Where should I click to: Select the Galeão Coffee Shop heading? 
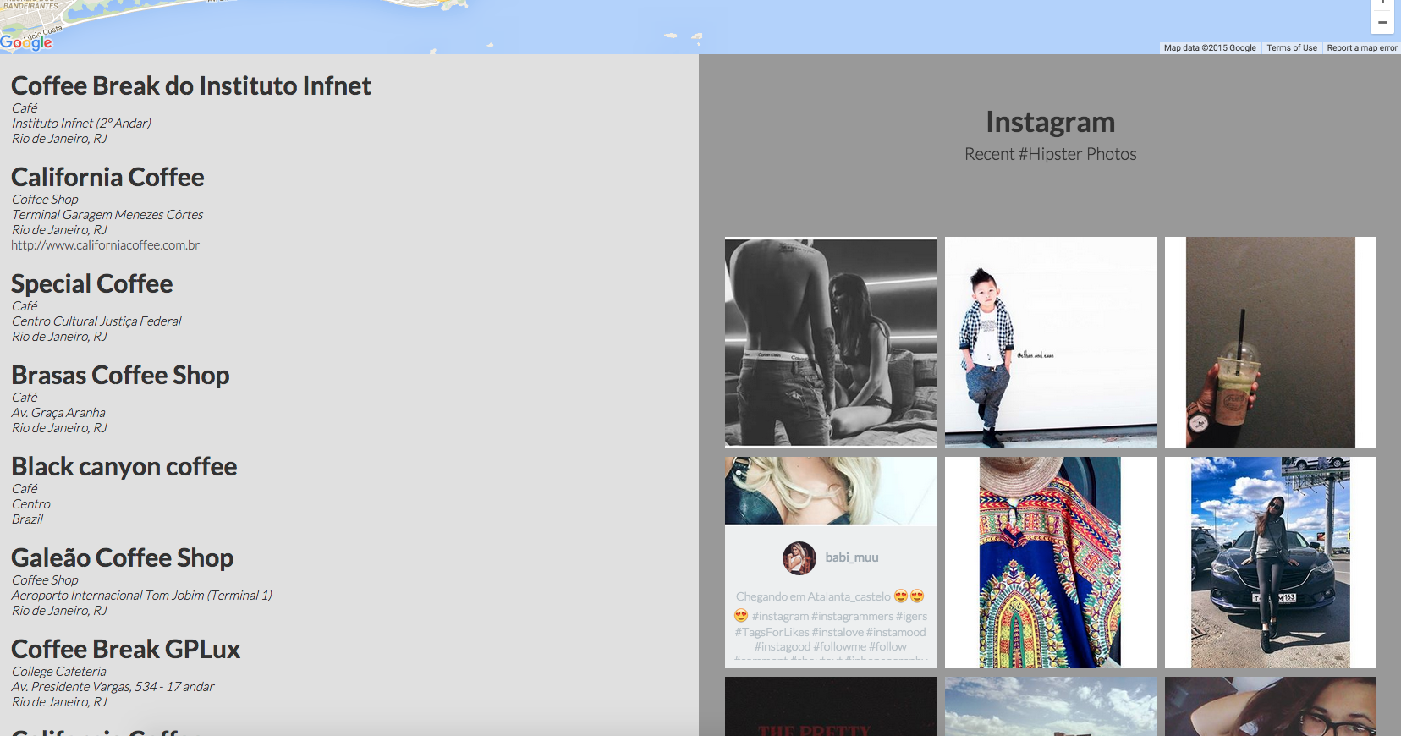(x=123, y=557)
